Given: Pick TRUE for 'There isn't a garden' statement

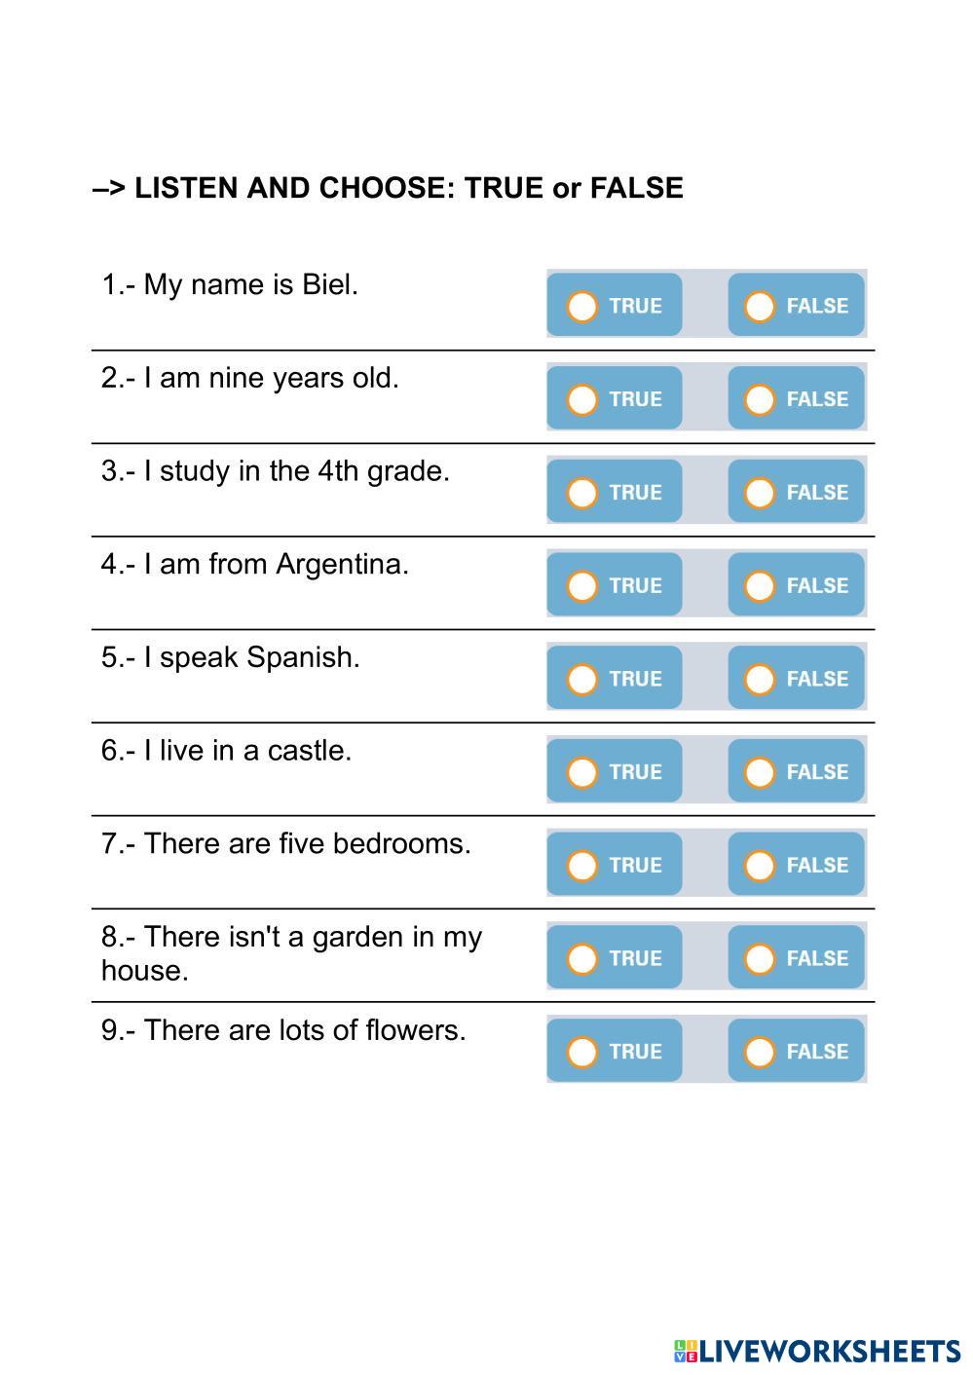Looking at the screenshot, I should click(582, 959).
